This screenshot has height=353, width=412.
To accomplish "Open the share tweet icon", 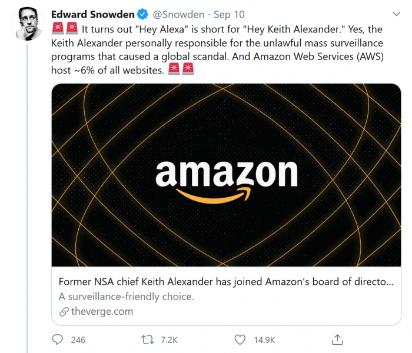I will [337, 339].
